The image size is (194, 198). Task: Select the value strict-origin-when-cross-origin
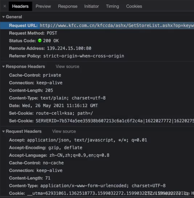(x=84, y=56)
